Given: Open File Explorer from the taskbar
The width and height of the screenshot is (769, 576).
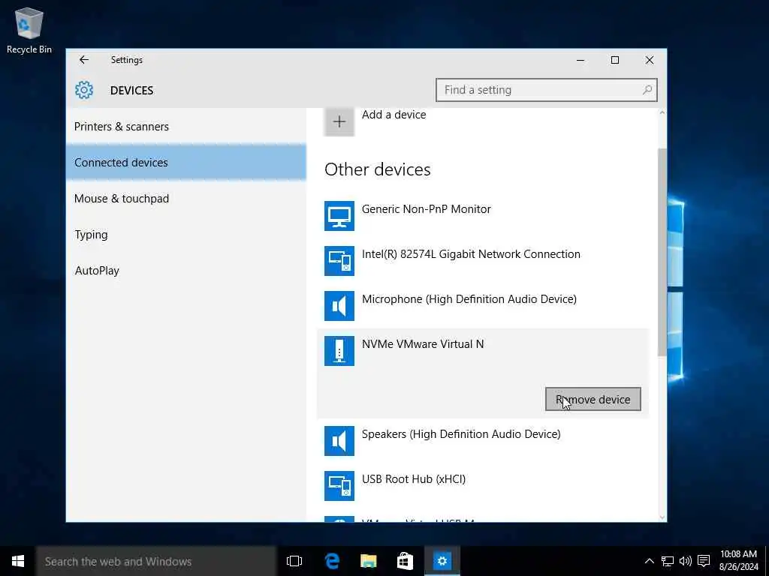Looking at the screenshot, I should [x=368, y=561].
